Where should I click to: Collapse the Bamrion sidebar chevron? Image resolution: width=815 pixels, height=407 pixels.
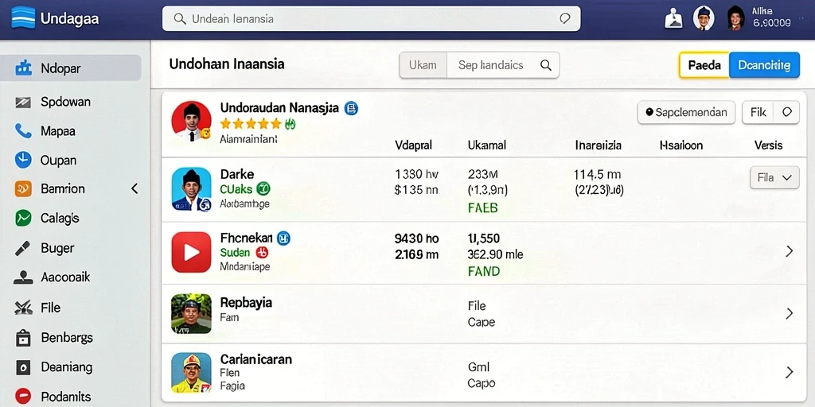pos(135,188)
